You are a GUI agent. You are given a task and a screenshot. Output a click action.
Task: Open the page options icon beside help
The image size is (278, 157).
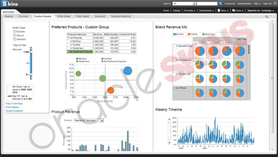click(267, 17)
